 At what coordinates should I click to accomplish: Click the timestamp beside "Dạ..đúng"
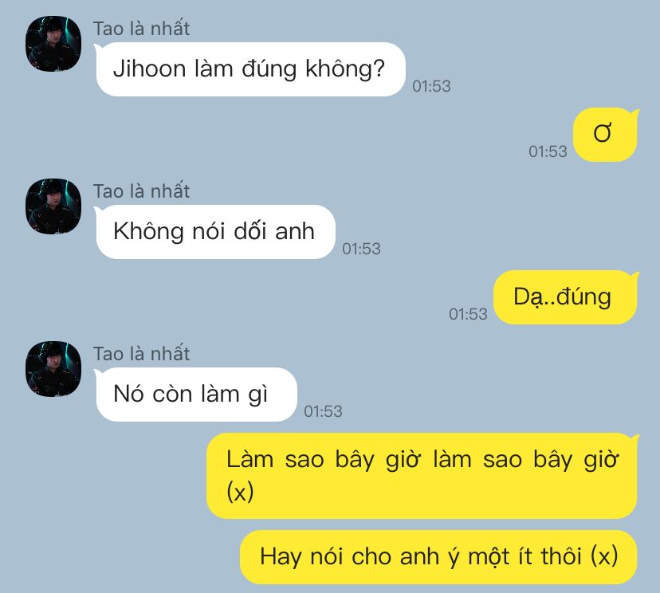(468, 314)
